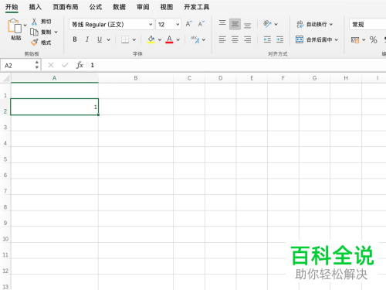Open the copy options arrow
This screenshot has width=386, height=290.
[x=56, y=32]
